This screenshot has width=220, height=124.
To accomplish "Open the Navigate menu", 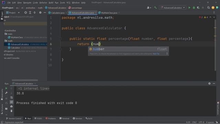I will click(27, 2).
